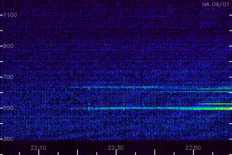Click the 700 frequency axis label
This screenshot has width=232, height=155.
[8, 77]
